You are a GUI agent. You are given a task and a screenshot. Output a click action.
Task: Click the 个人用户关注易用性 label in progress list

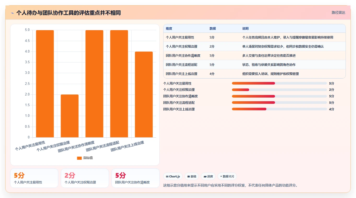click(177, 84)
